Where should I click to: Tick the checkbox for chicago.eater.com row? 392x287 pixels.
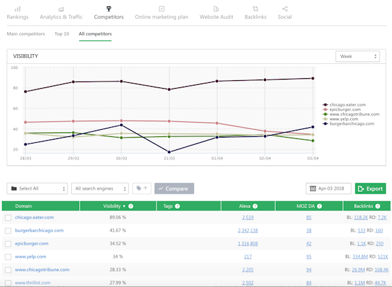point(8,217)
